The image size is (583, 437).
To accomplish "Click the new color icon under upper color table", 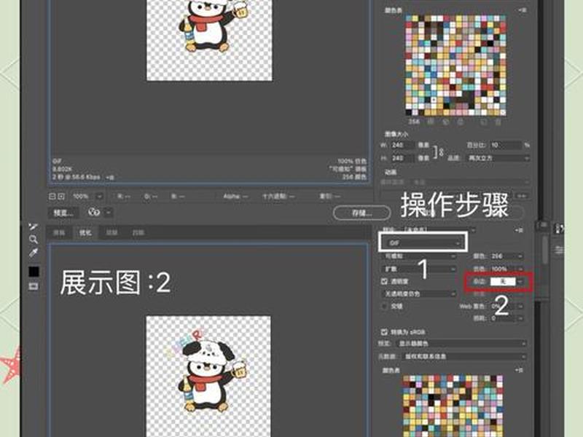I will coord(484,122).
